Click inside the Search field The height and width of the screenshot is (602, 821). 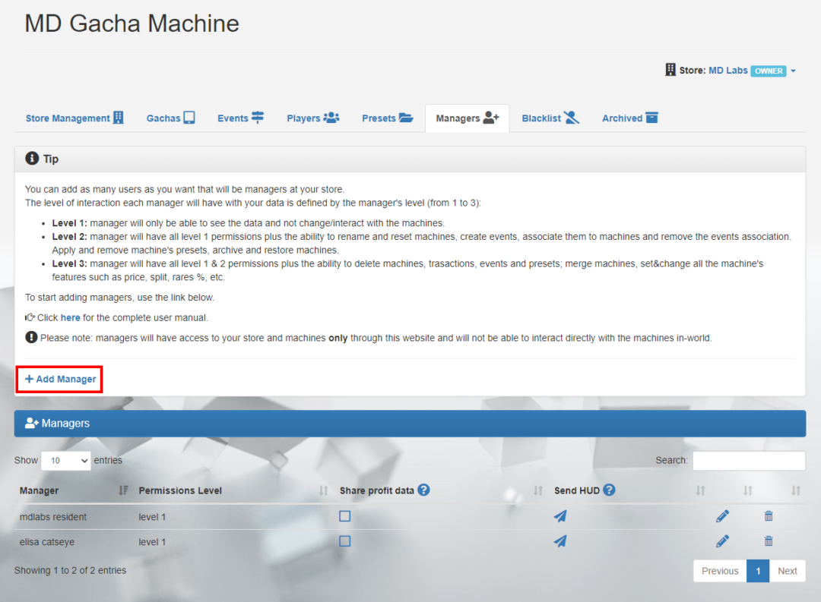749,460
